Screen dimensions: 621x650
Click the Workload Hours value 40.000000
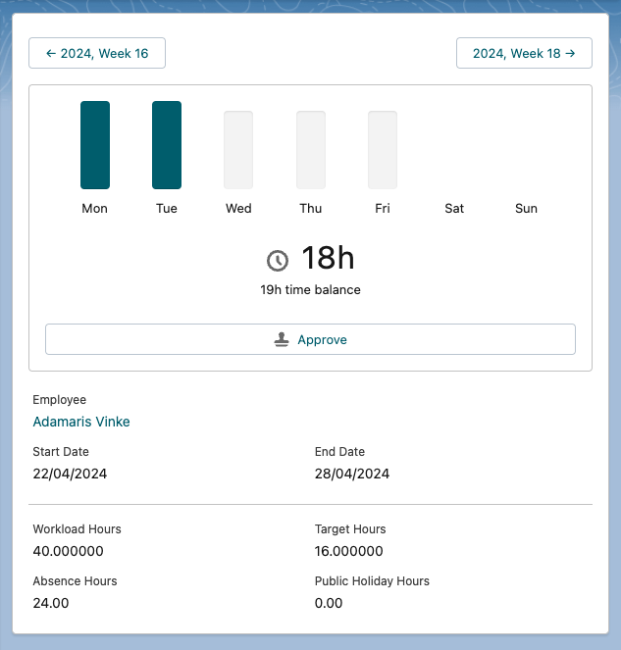pyautogui.click(x=68, y=551)
